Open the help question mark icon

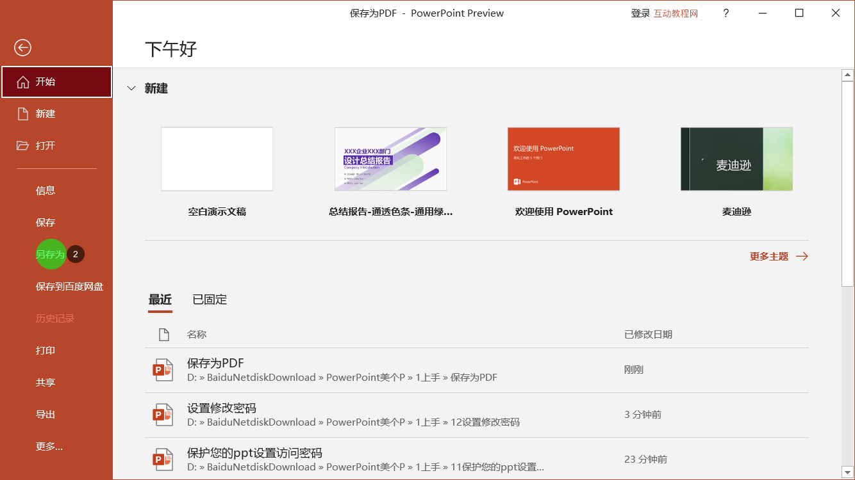[x=726, y=13]
